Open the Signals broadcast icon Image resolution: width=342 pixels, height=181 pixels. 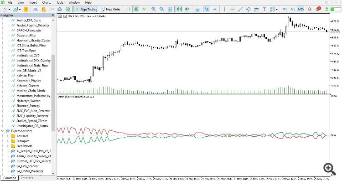click(52, 10)
